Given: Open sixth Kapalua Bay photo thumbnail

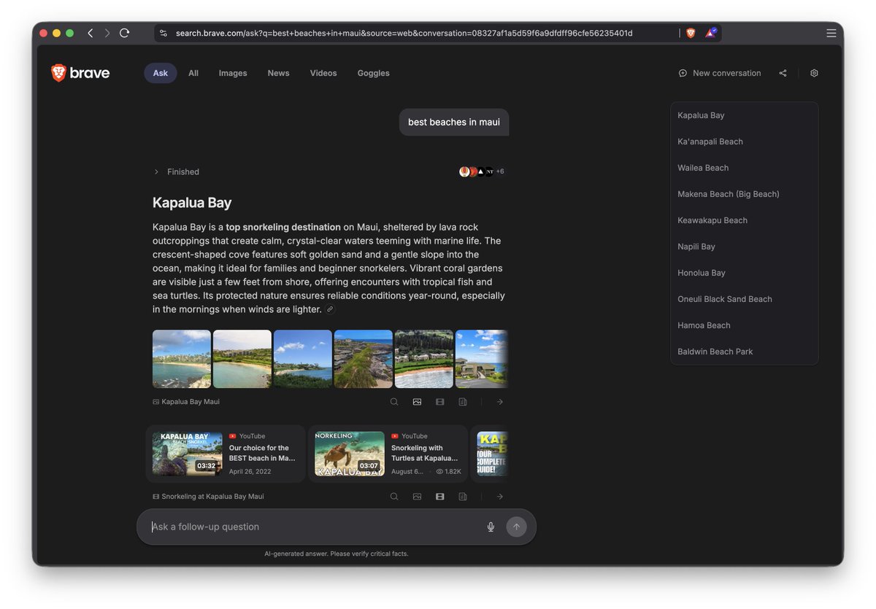Looking at the screenshot, I should 482,359.
